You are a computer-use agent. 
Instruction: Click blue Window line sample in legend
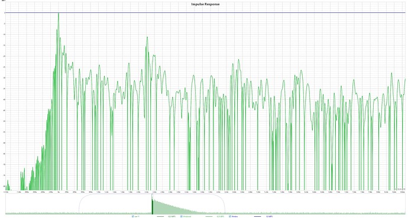(x=257, y=216)
